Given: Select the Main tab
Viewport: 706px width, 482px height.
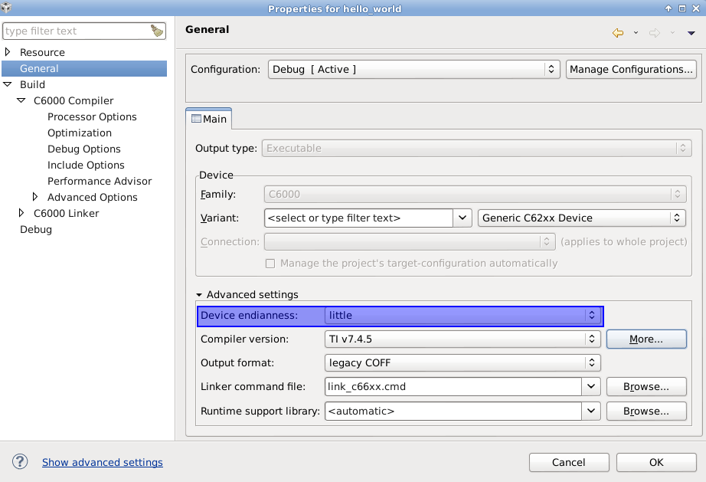Looking at the screenshot, I should [209, 119].
